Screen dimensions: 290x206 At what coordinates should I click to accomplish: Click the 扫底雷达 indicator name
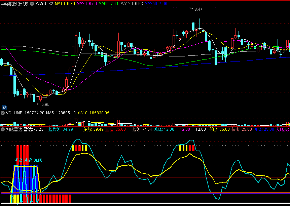coord(14,129)
